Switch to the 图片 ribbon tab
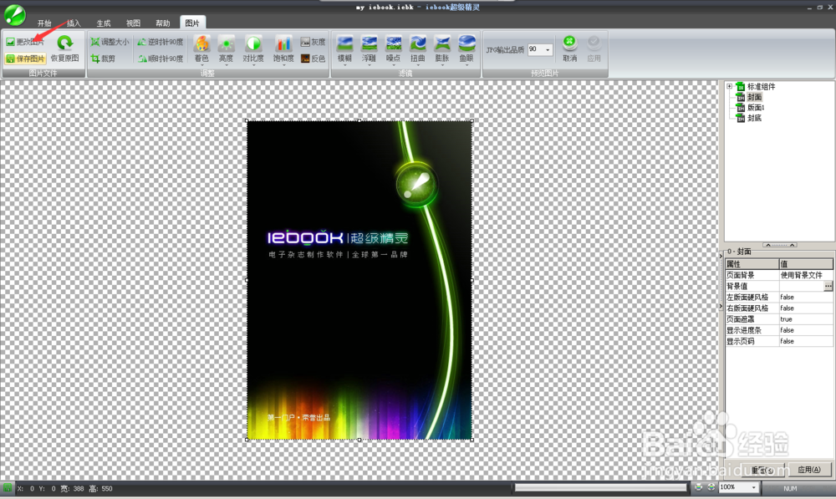836x499 pixels. [x=192, y=23]
